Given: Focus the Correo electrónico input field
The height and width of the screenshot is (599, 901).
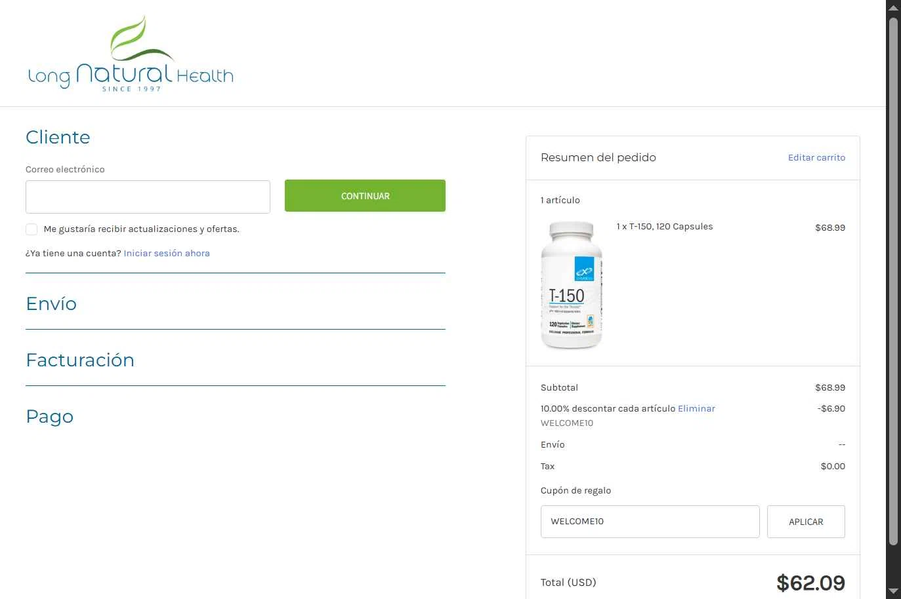Looking at the screenshot, I should point(148,197).
